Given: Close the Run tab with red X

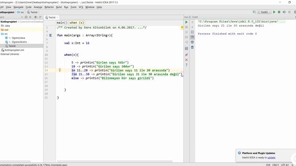Looking at the screenshot, I should (186, 59).
